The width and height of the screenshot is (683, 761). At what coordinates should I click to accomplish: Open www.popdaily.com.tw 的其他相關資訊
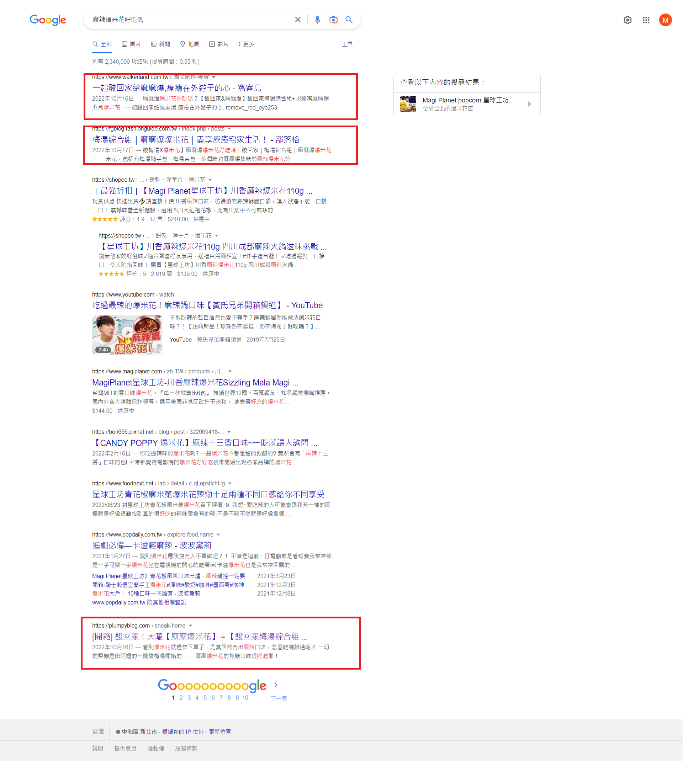pos(139,602)
